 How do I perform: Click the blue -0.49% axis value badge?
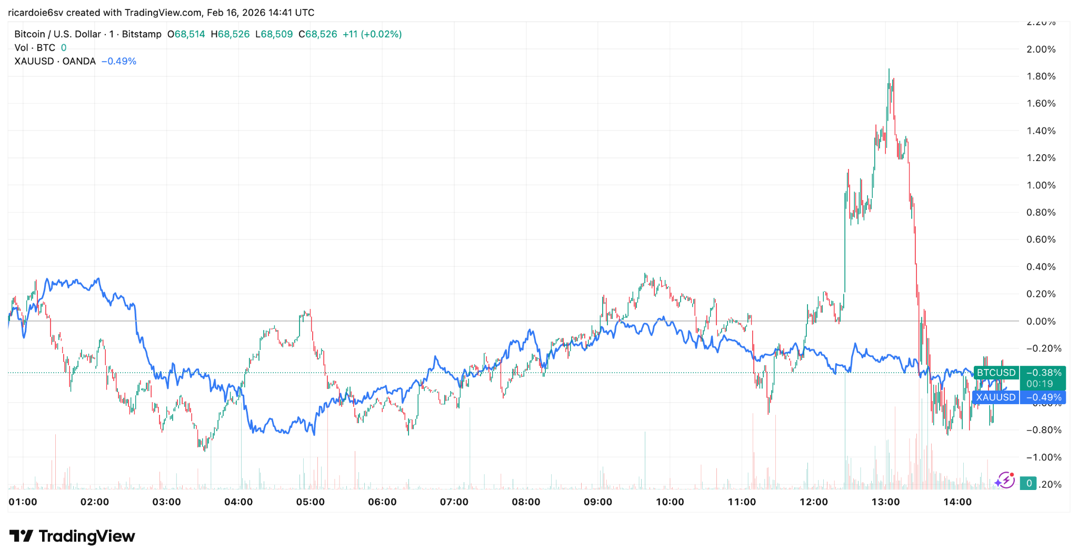tap(1043, 397)
